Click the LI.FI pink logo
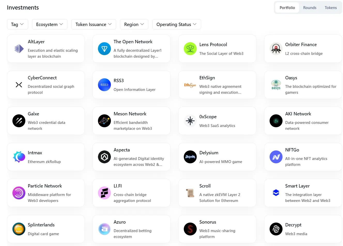The image size is (343, 246). tap(104, 193)
